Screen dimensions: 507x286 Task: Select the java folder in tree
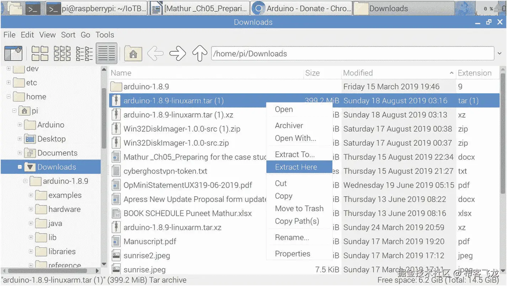click(55, 224)
